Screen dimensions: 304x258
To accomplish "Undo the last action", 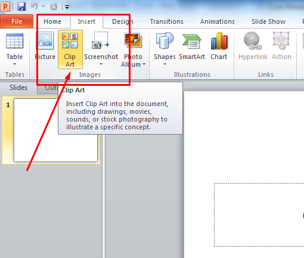I will coord(35,7).
